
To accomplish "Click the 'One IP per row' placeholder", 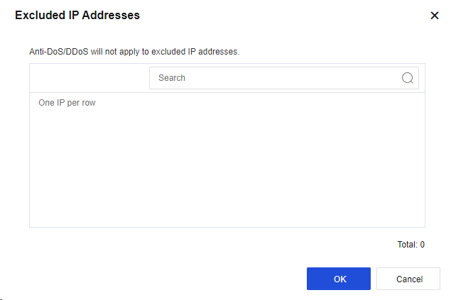I will (67, 103).
